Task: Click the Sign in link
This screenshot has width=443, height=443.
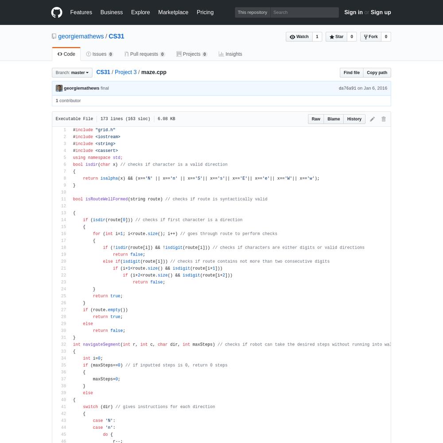Action: [353, 12]
